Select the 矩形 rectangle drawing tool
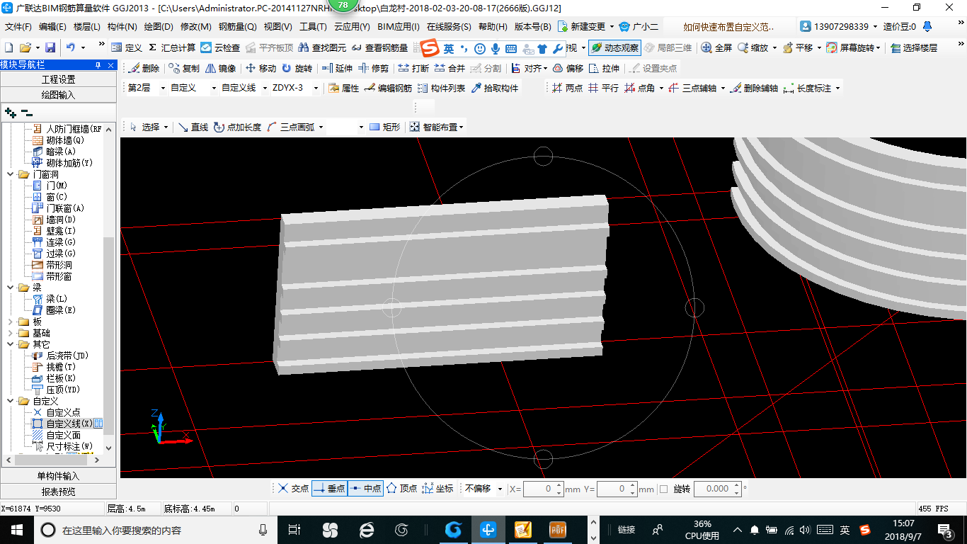 point(384,127)
